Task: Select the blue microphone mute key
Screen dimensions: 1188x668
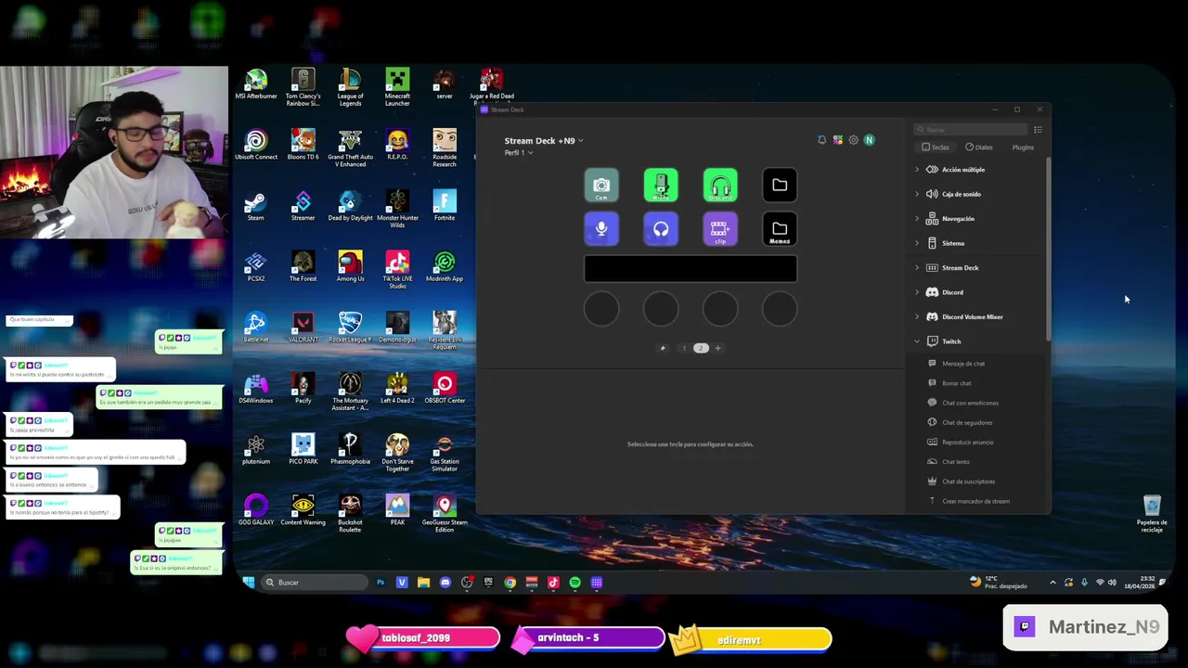Action: tap(601, 229)
